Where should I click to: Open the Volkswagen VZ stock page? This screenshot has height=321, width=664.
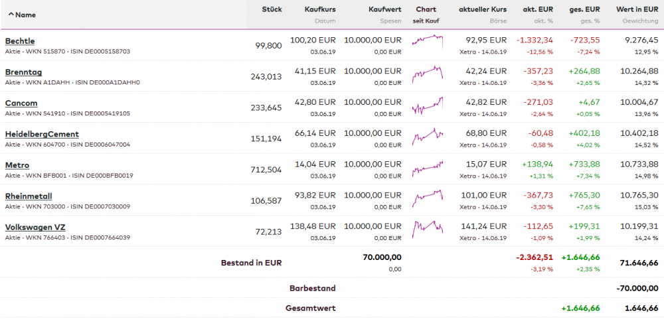[35, 227]
